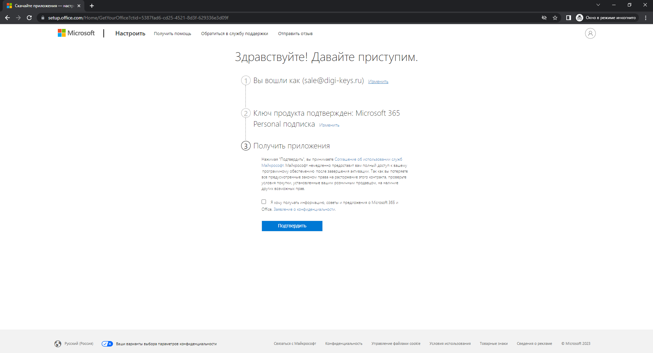Open the tab search chevron
This screenshot has height=353, width=653.
598,5
